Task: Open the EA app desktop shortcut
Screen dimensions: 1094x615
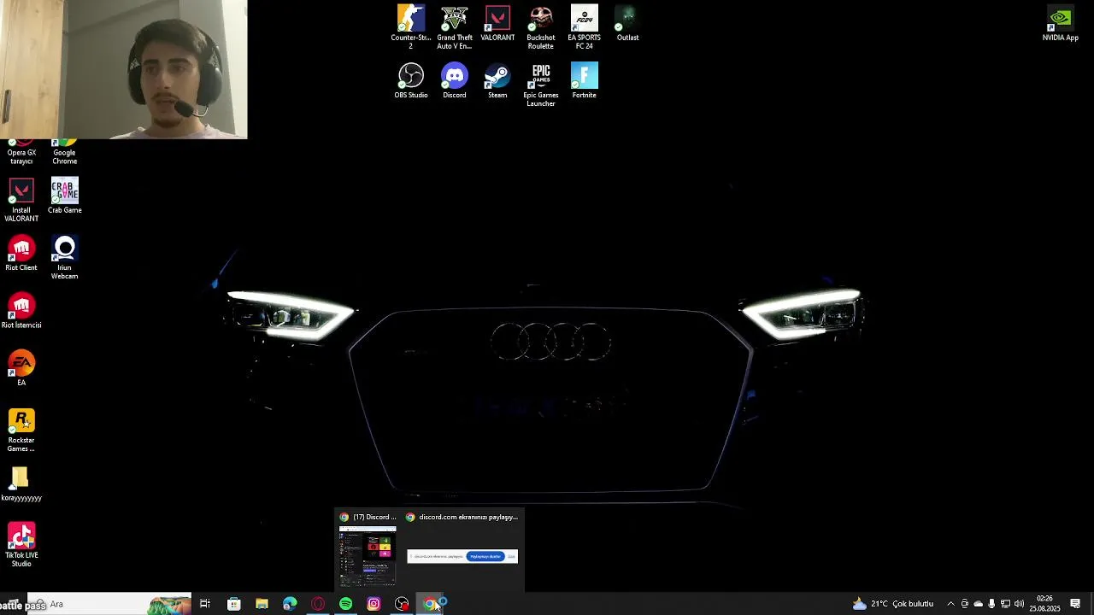Action: coord(21,368)
